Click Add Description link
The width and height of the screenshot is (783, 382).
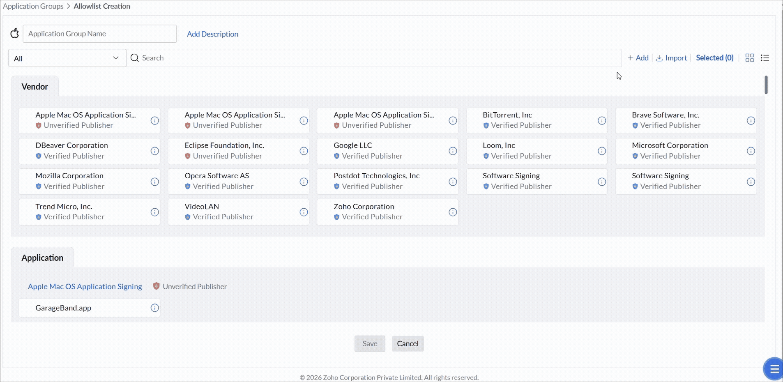coord(212,34)
